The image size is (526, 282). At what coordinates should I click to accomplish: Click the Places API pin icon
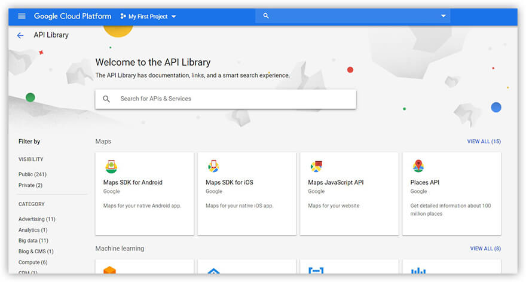[418, 166]
